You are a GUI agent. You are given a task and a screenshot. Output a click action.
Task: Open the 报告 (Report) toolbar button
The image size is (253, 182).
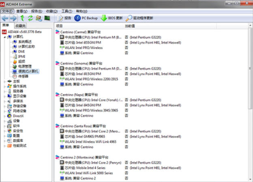click(64, 18)
